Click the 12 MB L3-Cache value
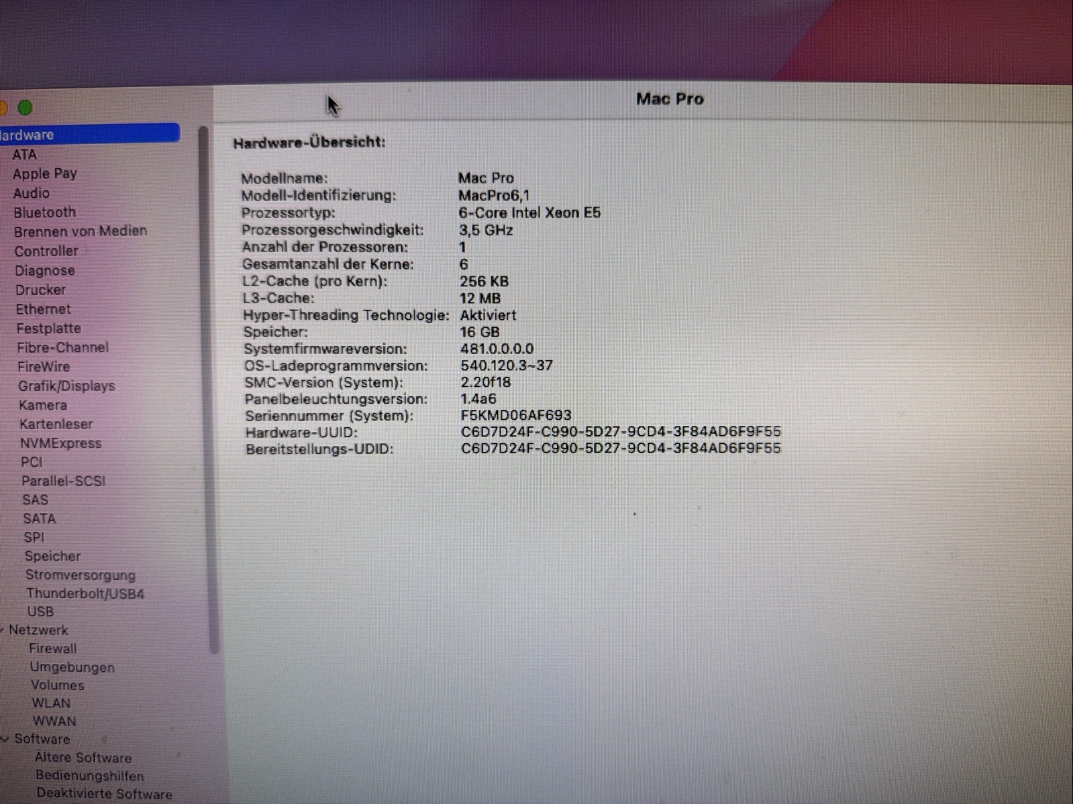The width and height of the screenshot is (1073, 804). point(480,298)
